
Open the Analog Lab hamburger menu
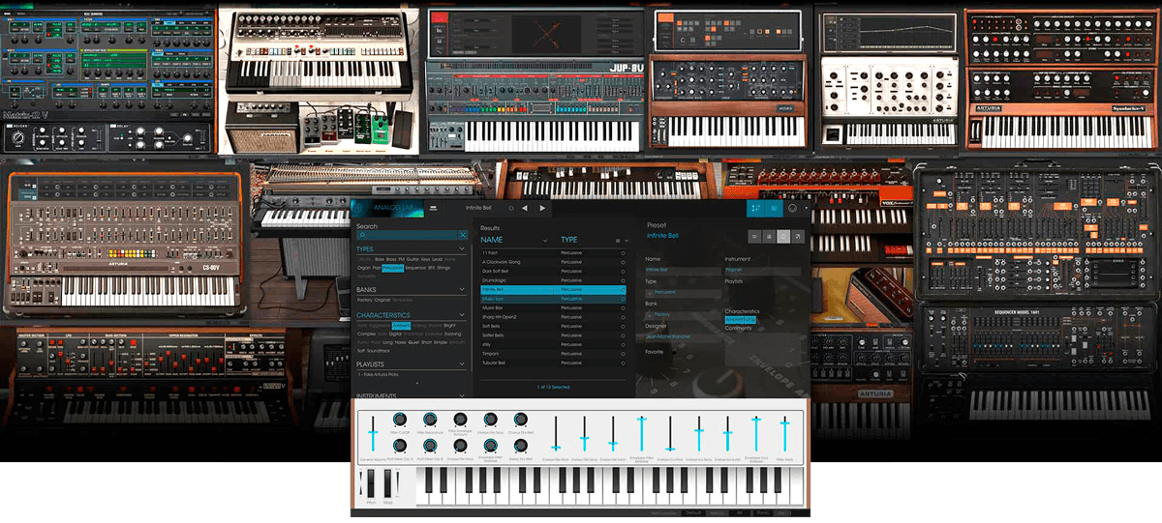(433, 208)
